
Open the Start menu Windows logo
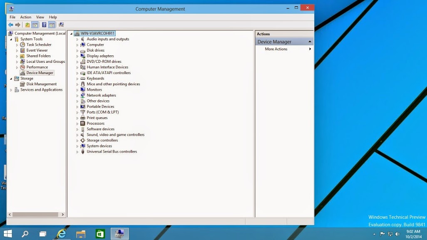(x=7, y=233)
